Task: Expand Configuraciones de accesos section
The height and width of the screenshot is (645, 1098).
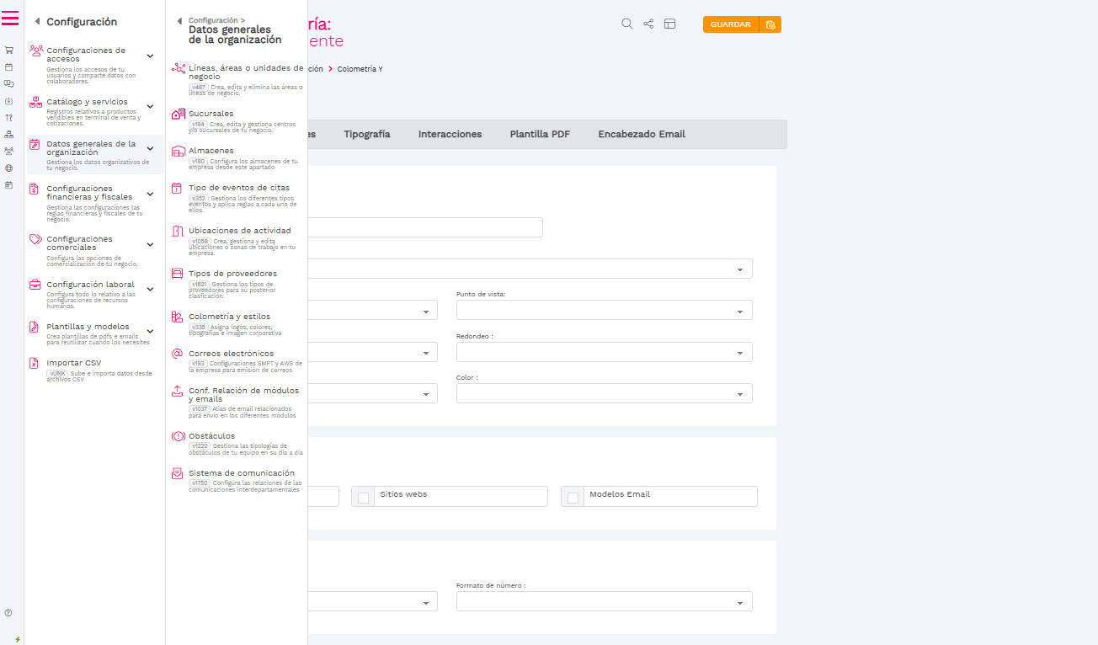Action: 150,56
